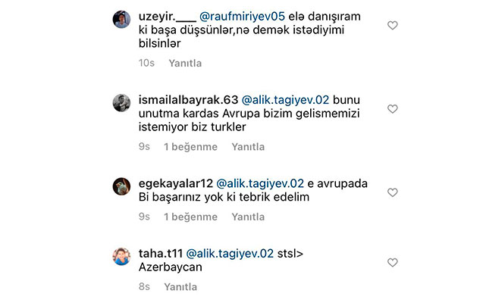Open ismailalbayrak.63's avatar

click(x=121, y=103)
